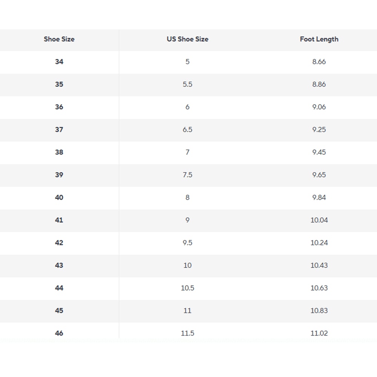Click the Shoe Size column header

pyautogui.click(x=59, y=39)
